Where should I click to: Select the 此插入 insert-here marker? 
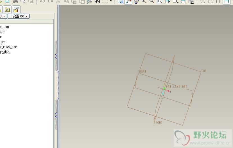5,52
